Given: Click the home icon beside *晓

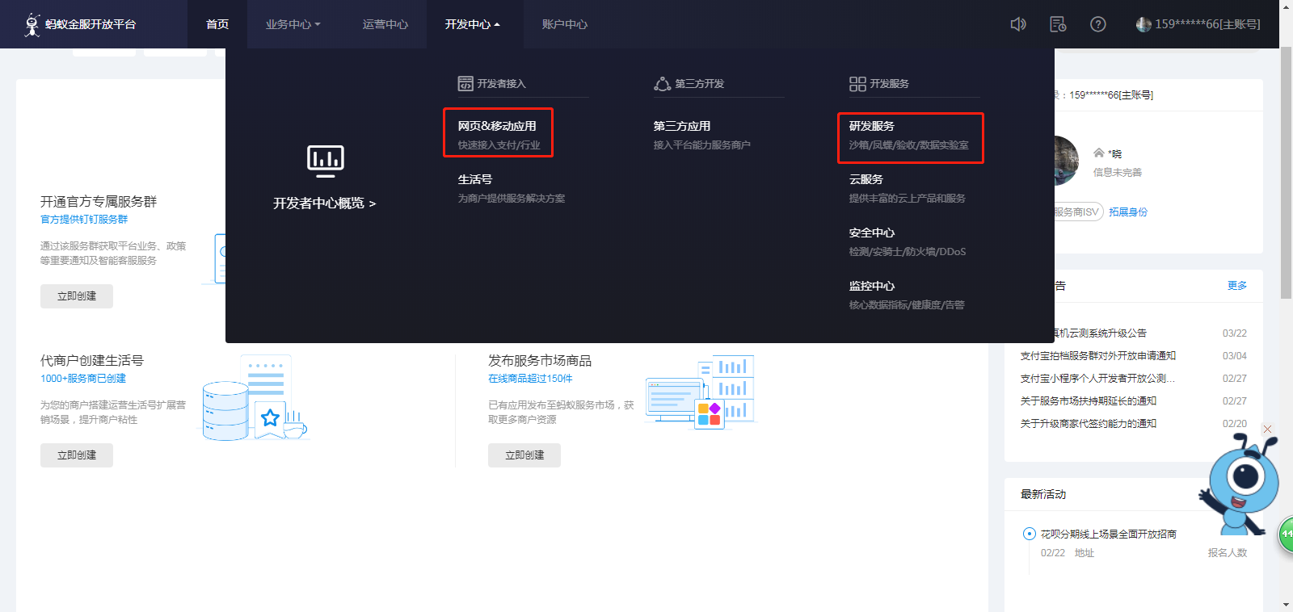Looking at the screenshot, I should [x=1099, y=153].
